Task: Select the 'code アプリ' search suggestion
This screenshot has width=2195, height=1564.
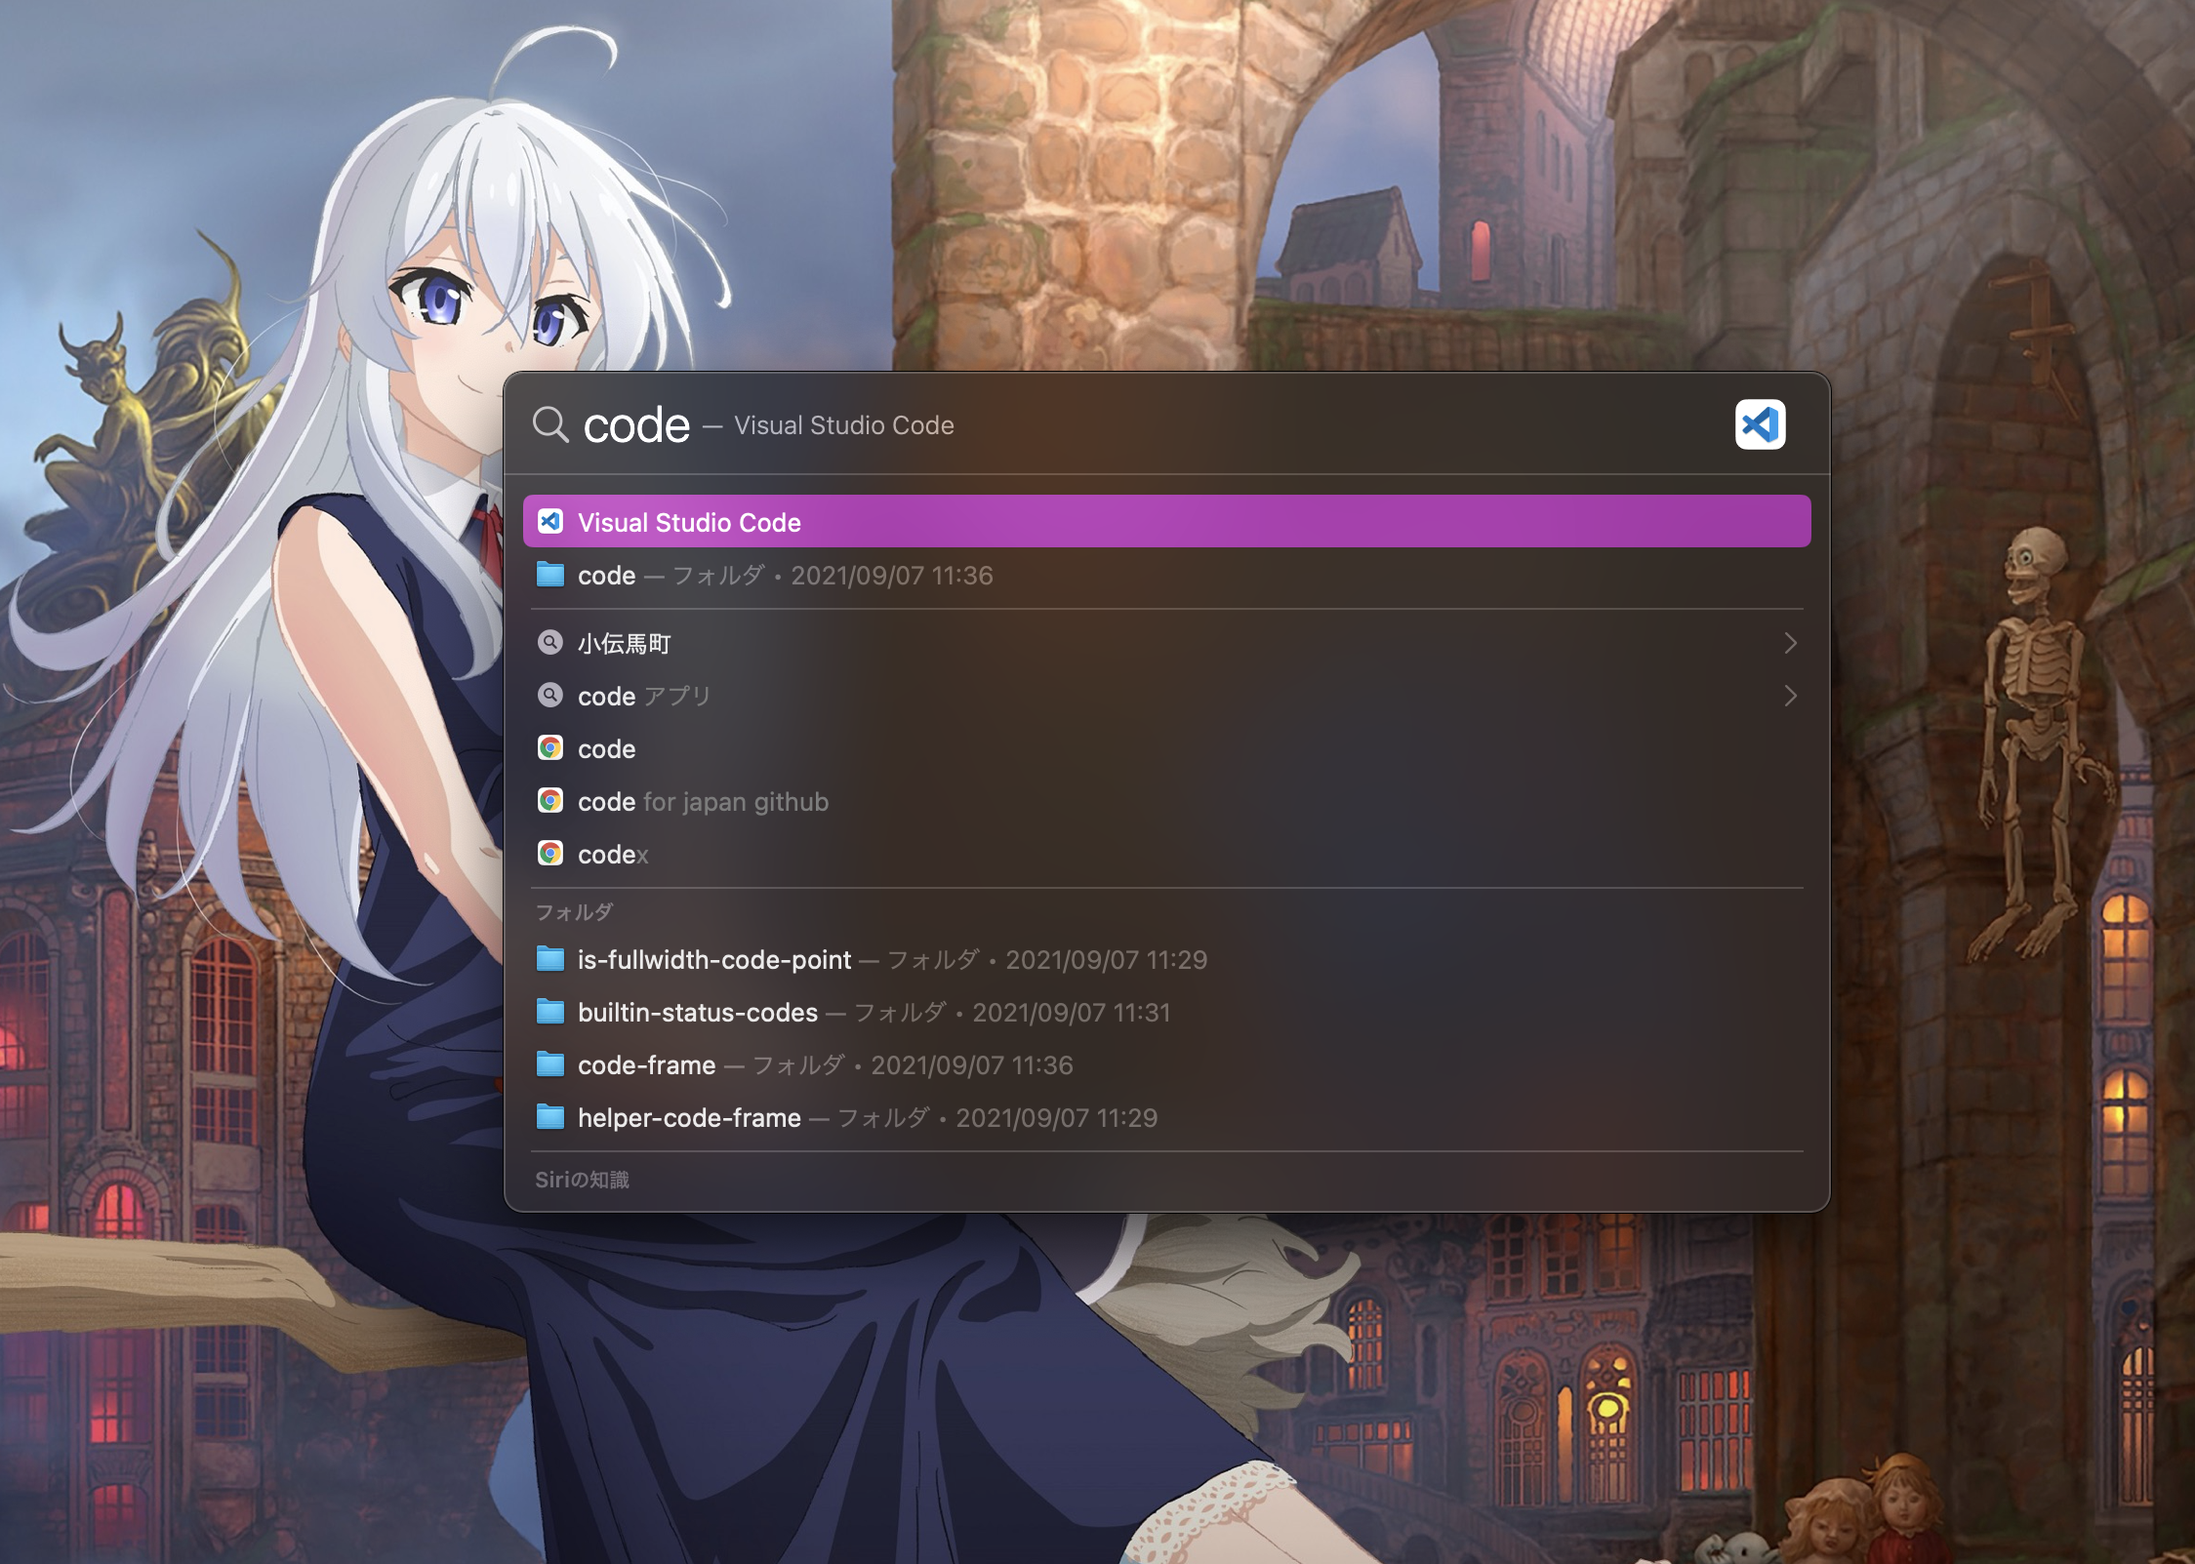Action: (x=1166, y=696)
